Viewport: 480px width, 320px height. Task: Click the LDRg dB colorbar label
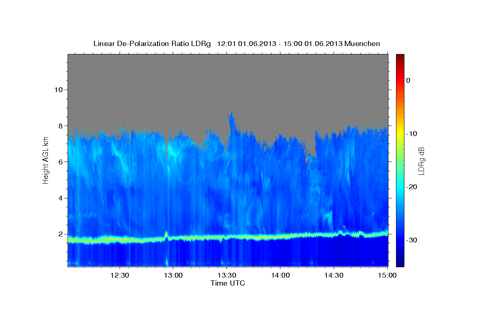pyautogui.click(x=421, y=160)
